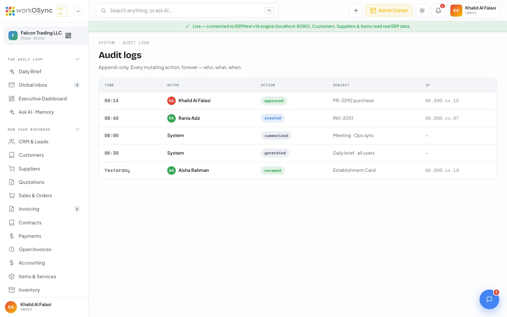Click subject INV-2051
507x317 pixels.
point(343,118)
